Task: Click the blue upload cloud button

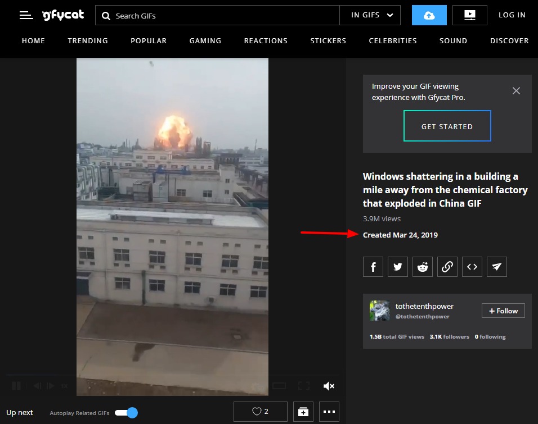Action: coord(429,15)
